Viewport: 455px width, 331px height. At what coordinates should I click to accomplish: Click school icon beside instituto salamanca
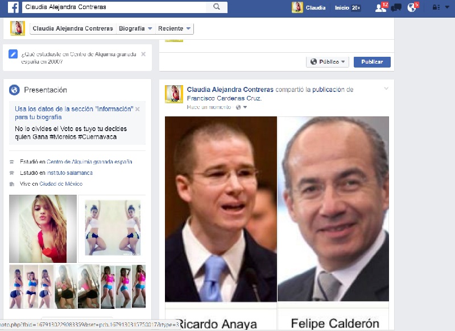point(12,173)
